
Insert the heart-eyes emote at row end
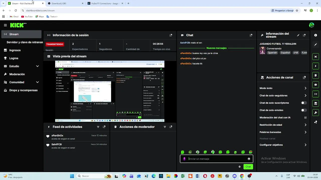(251, 152)
